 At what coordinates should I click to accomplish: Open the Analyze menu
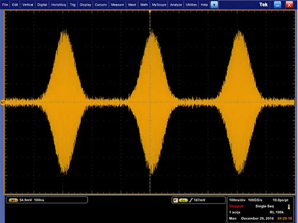coord(176,5)
